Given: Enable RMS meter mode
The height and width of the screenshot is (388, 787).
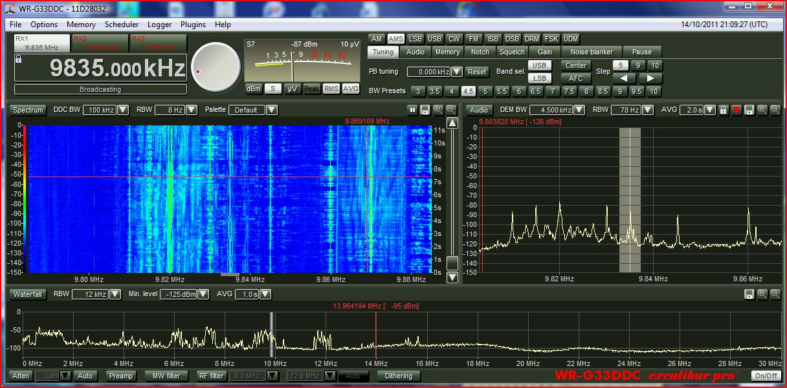Looking at the screenshot, I should pyautogui.click(x=331, y=89).
